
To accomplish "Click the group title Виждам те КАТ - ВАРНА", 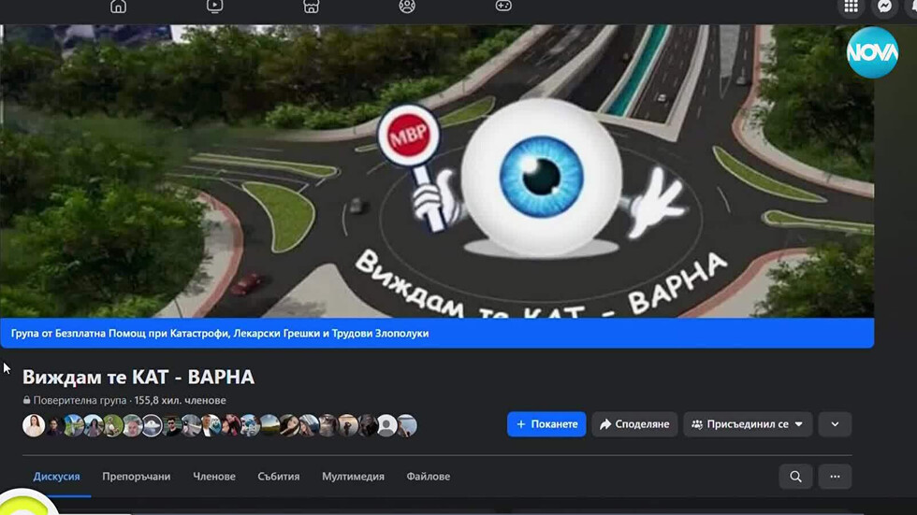I will pos(138,378).
